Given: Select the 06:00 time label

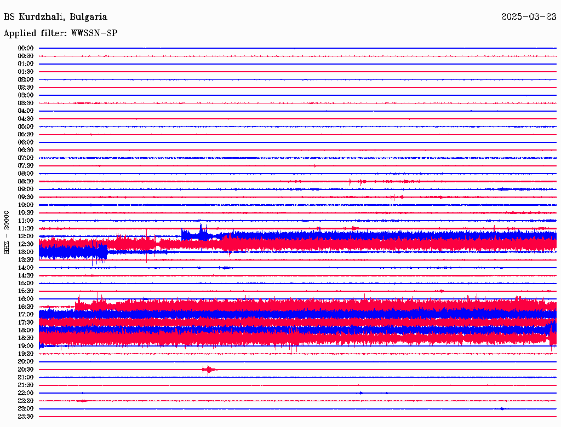Looking at the screenshot, I should pos(26,142).
